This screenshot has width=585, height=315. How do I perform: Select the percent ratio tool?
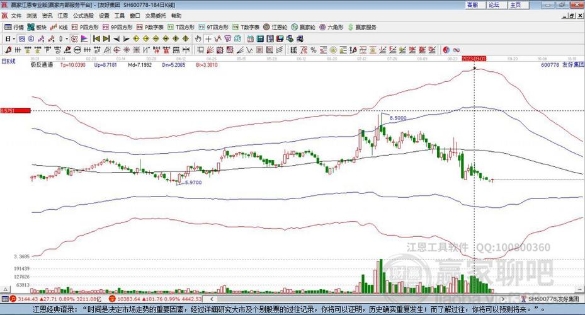point(314,50)
